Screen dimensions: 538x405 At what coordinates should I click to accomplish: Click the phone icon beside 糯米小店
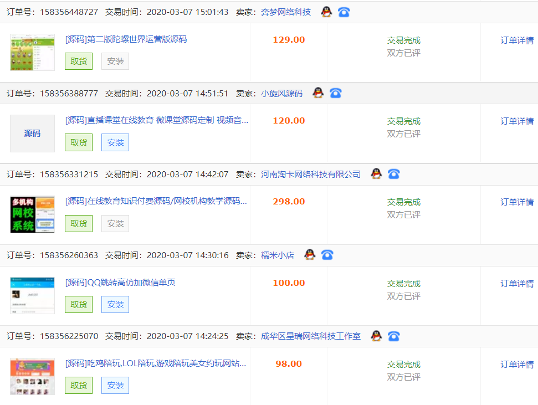(327, 254)
